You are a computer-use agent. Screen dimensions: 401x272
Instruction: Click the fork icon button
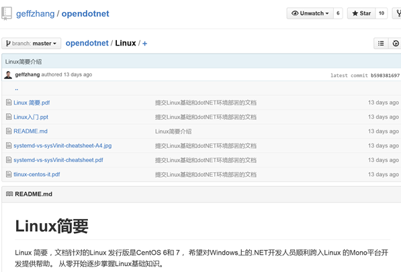(x=397, y=13)
